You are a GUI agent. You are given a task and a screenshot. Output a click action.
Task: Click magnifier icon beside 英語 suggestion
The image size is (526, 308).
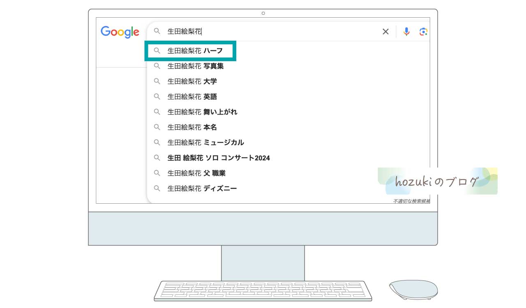[157, 96]
